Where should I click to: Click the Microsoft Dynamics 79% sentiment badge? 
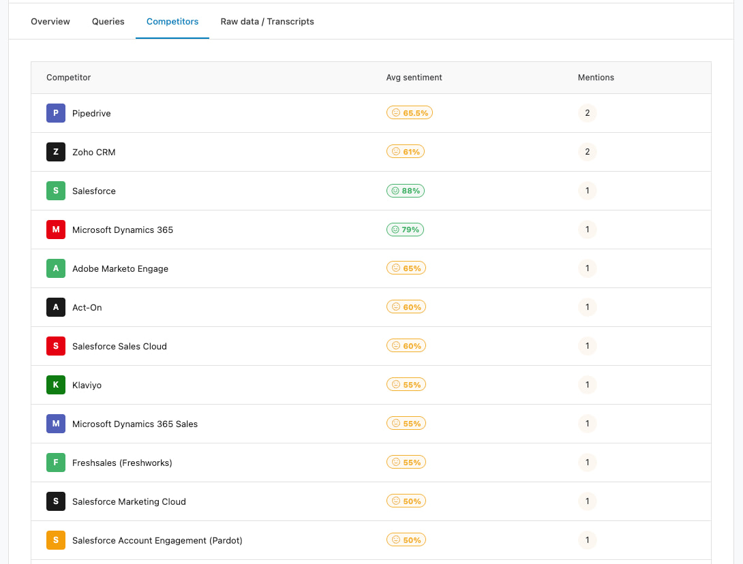[x=405, y=230]
